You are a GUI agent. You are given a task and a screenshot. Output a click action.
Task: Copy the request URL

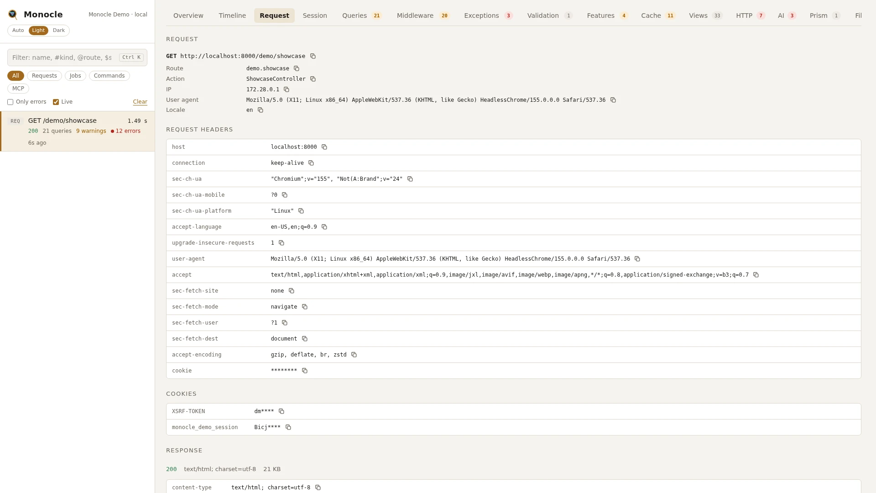(x=313, y=56)
